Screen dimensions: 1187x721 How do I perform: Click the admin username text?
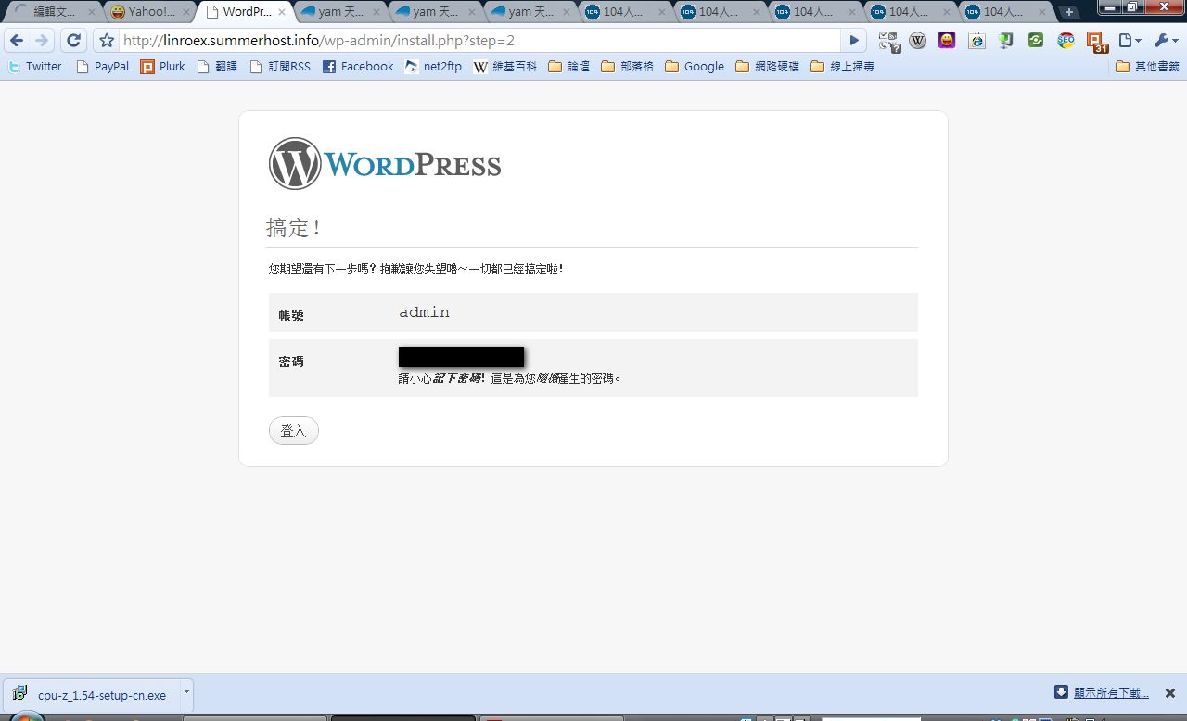pyautogui.click(x=424, y=312)
